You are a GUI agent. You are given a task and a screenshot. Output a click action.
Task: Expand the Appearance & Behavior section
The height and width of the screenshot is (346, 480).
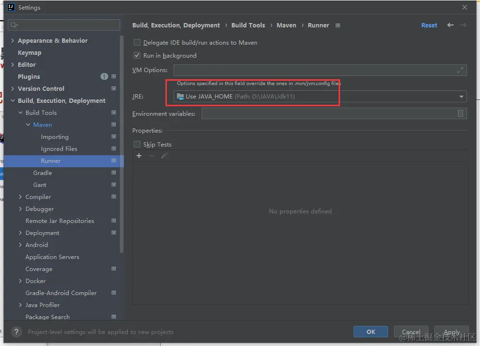click(13, 40)
